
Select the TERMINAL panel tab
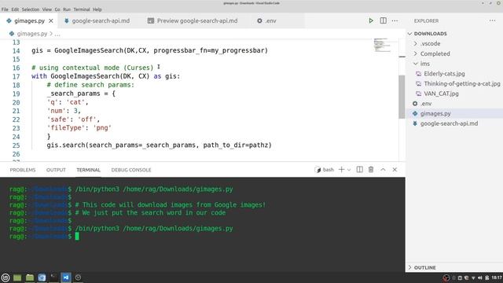click(x=88, y=170)
